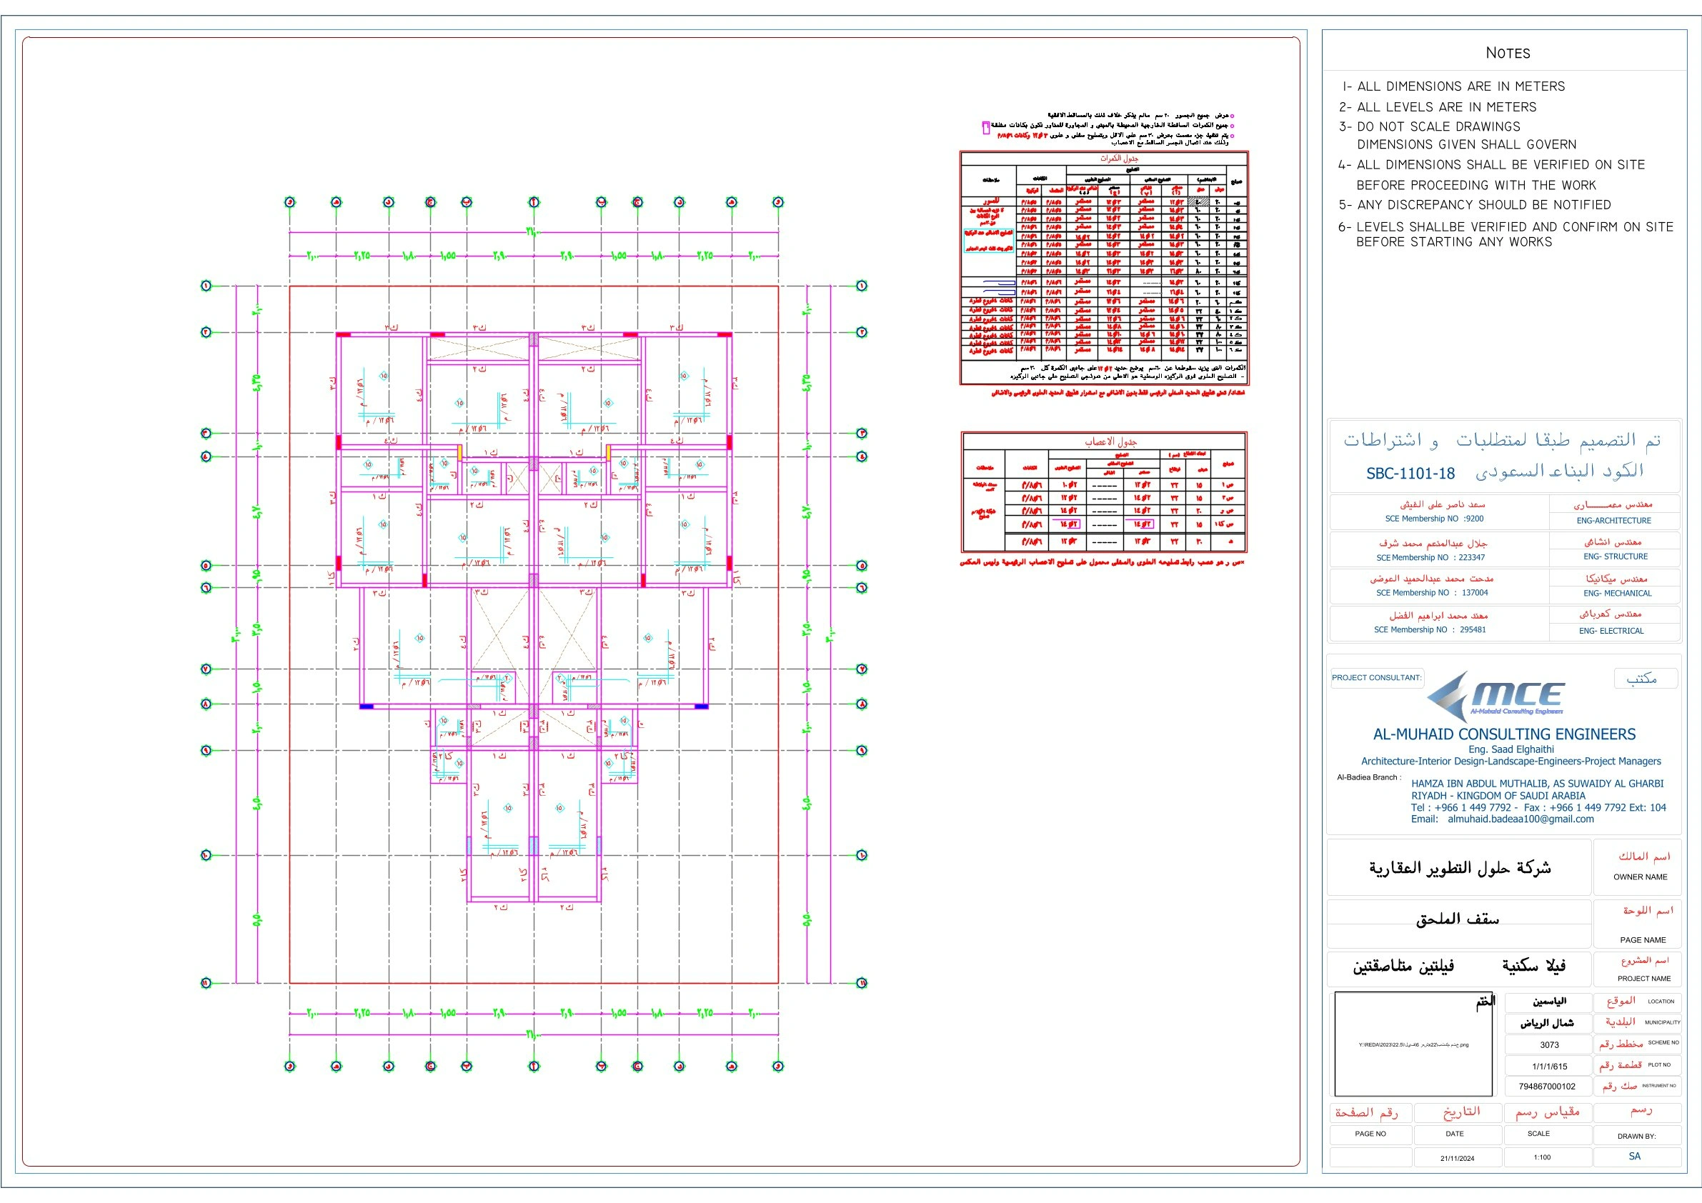Click the stamp image placeholder box
The height and width of the screenshot is (1203, 1702).
tap(1413, 1044)
